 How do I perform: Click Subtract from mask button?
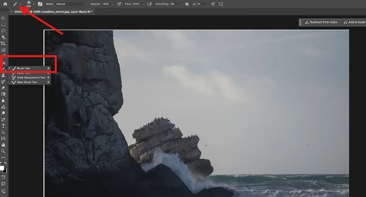[321, 22]
